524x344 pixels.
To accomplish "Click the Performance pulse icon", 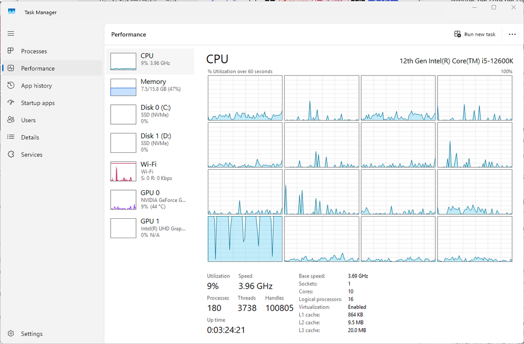I will pyautogui.click(x=11, y=68).
